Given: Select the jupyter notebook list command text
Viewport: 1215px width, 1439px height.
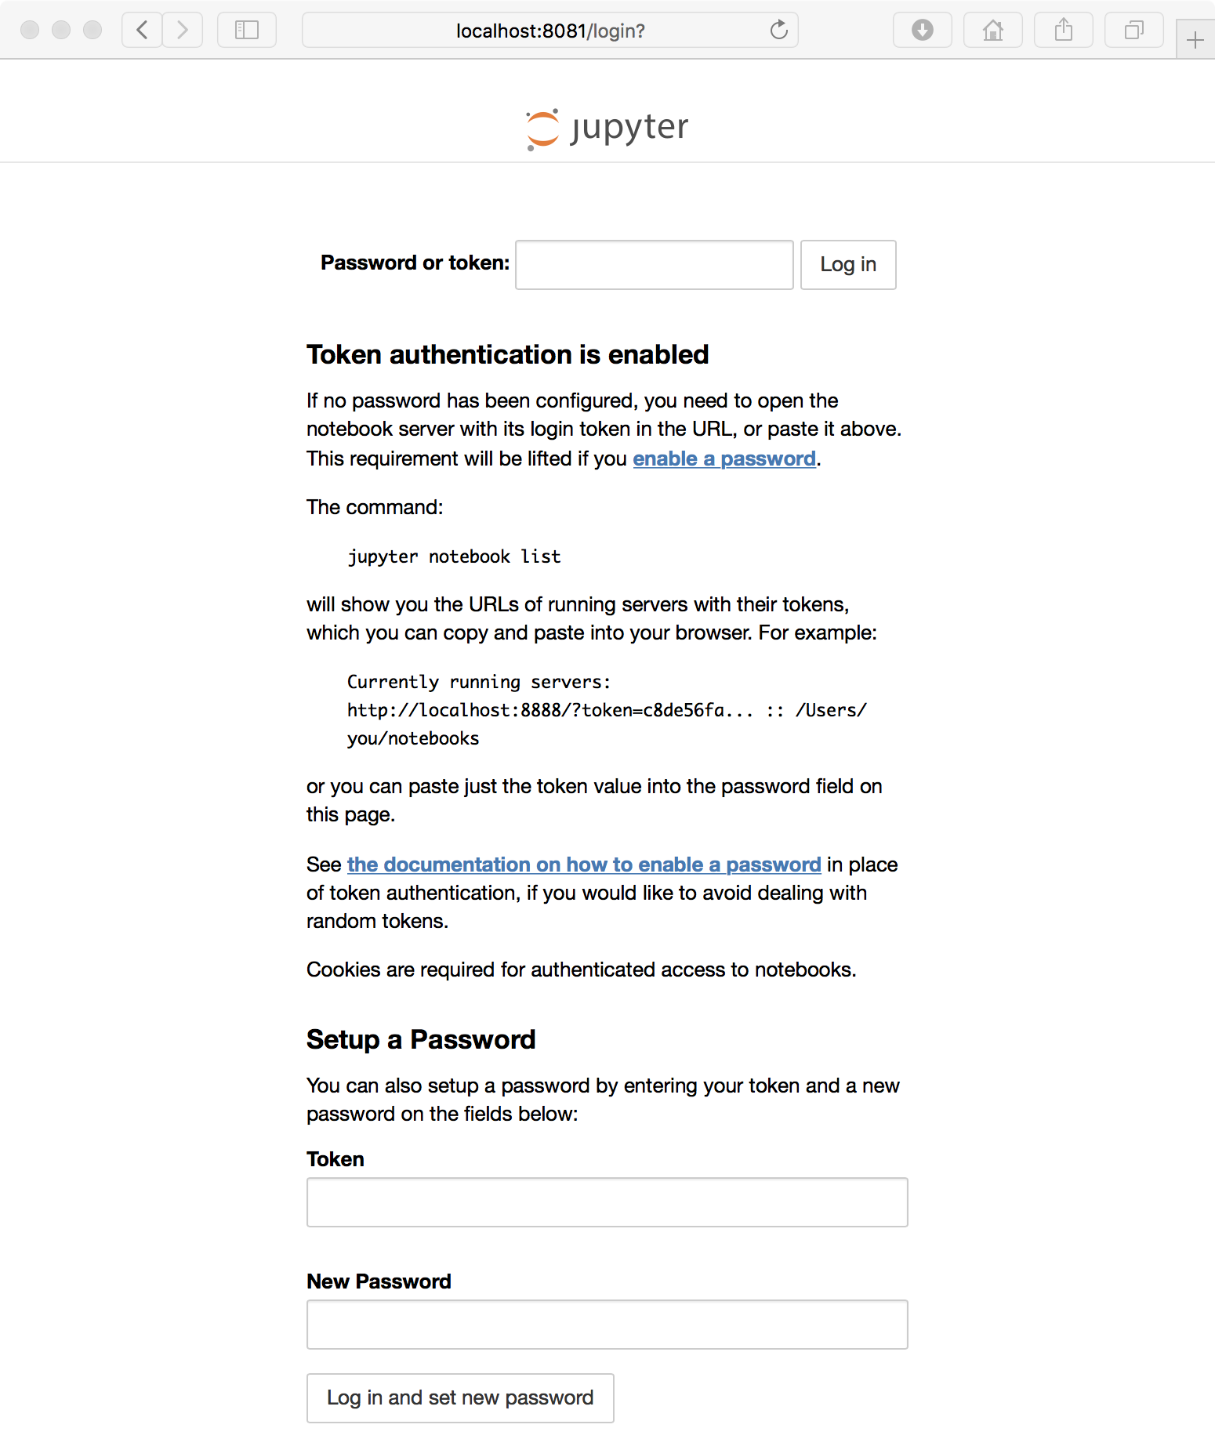Looking at the screenshot, I should tap(455, 556).
